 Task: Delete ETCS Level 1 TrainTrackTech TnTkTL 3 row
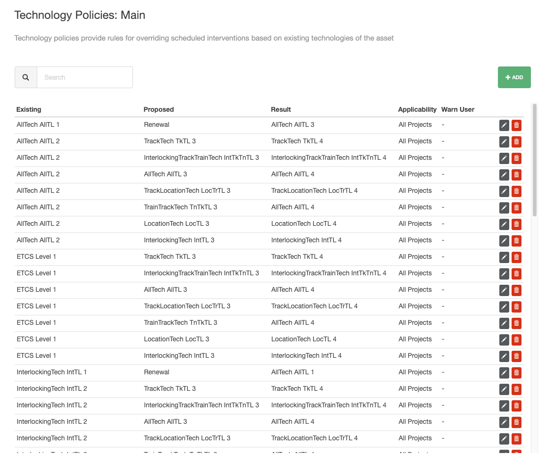pos(516,323)
